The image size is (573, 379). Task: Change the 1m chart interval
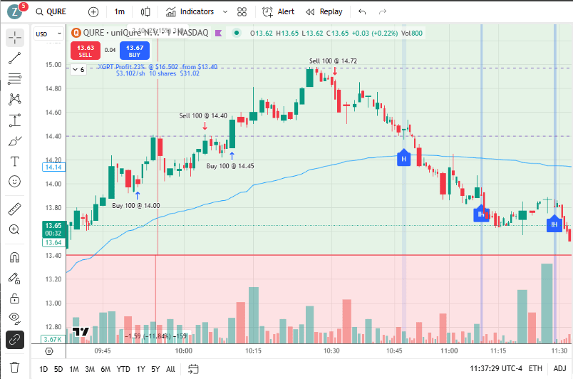[120, 11]
